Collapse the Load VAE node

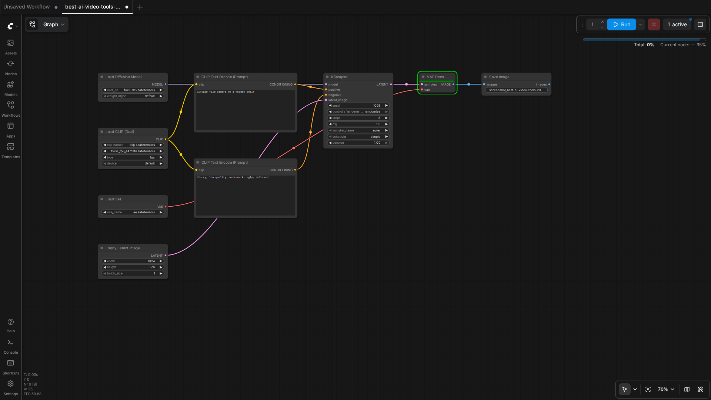[x=102, y=199]
